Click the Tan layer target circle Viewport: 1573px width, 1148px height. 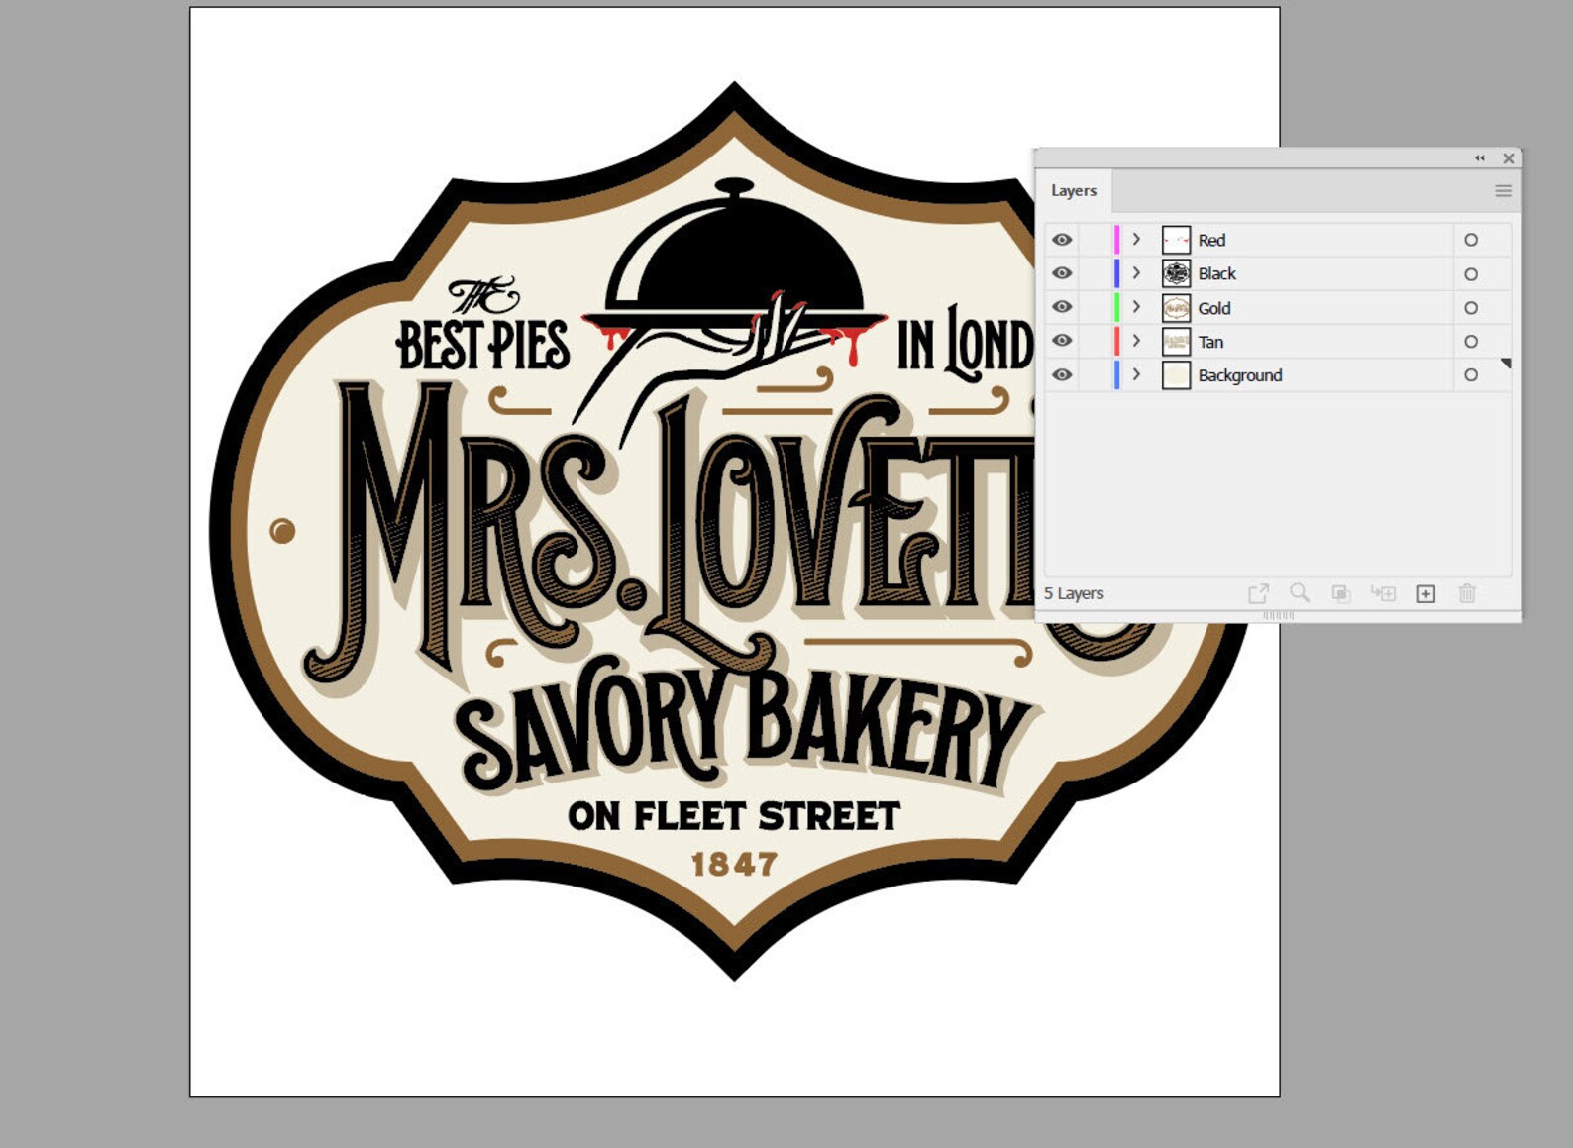tap(1471, 342)
